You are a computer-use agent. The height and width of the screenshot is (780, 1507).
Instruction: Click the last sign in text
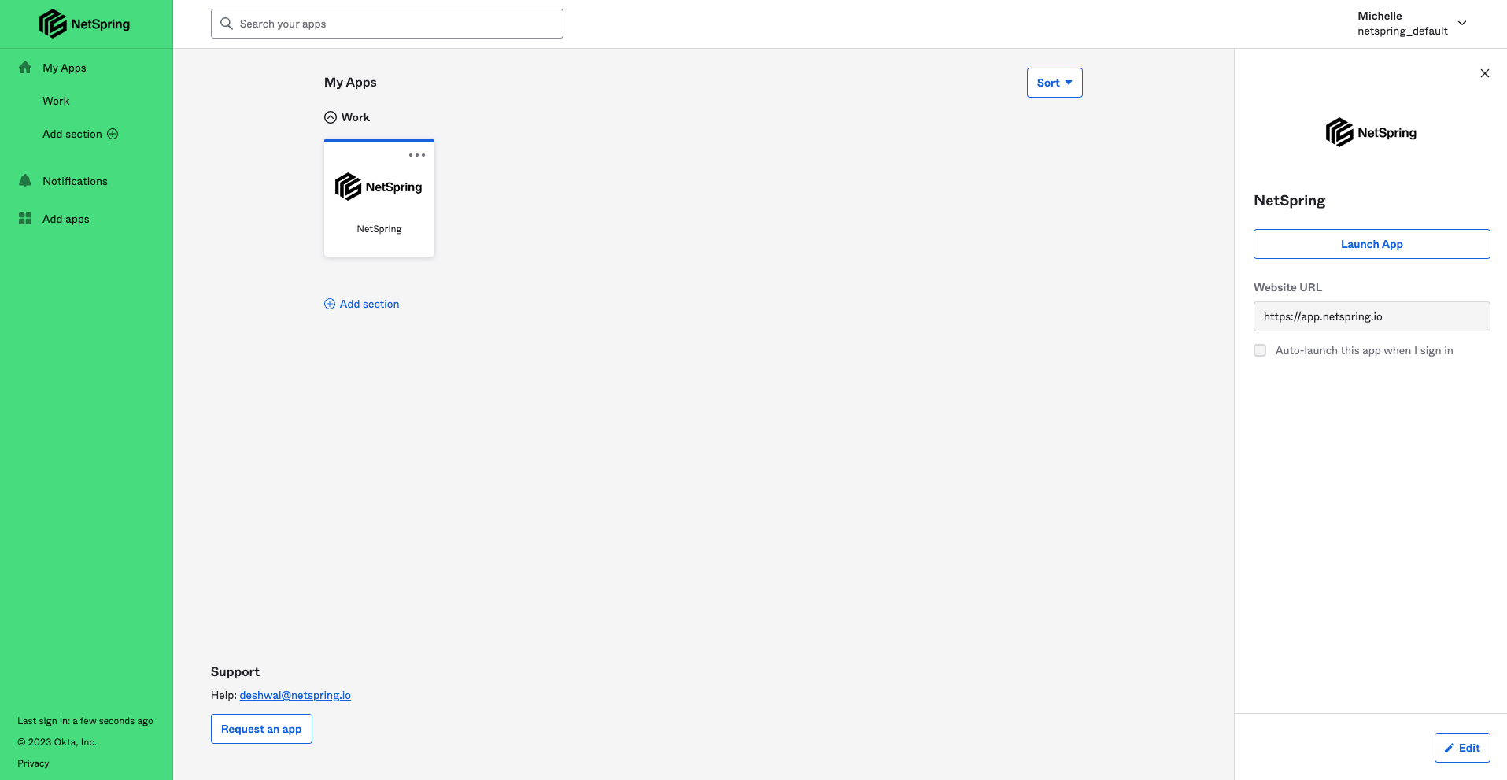[x=85, y=721]
